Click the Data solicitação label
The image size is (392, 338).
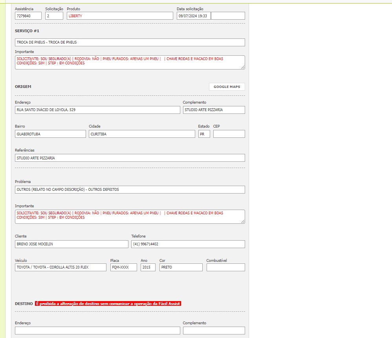(190, 9)
